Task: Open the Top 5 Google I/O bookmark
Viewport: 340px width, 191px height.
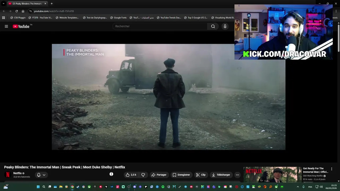Action: click(195, 18)
